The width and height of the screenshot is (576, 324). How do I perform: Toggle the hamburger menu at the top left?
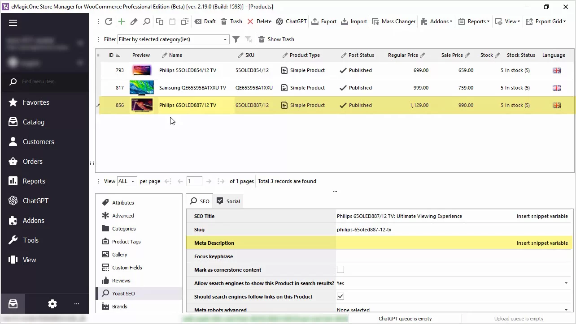[13, 23]
